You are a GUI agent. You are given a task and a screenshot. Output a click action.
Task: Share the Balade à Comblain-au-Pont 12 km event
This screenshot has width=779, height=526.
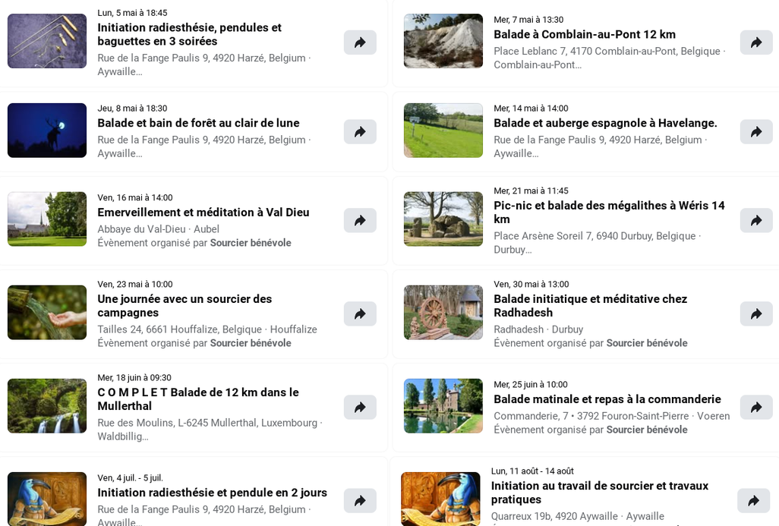(756, 43)
